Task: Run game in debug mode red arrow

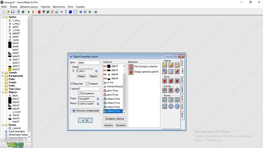Action: [x=33, y=12]
